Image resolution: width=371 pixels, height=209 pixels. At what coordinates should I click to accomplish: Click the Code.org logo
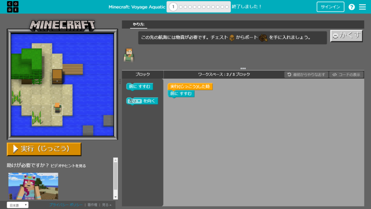(13, 7)
